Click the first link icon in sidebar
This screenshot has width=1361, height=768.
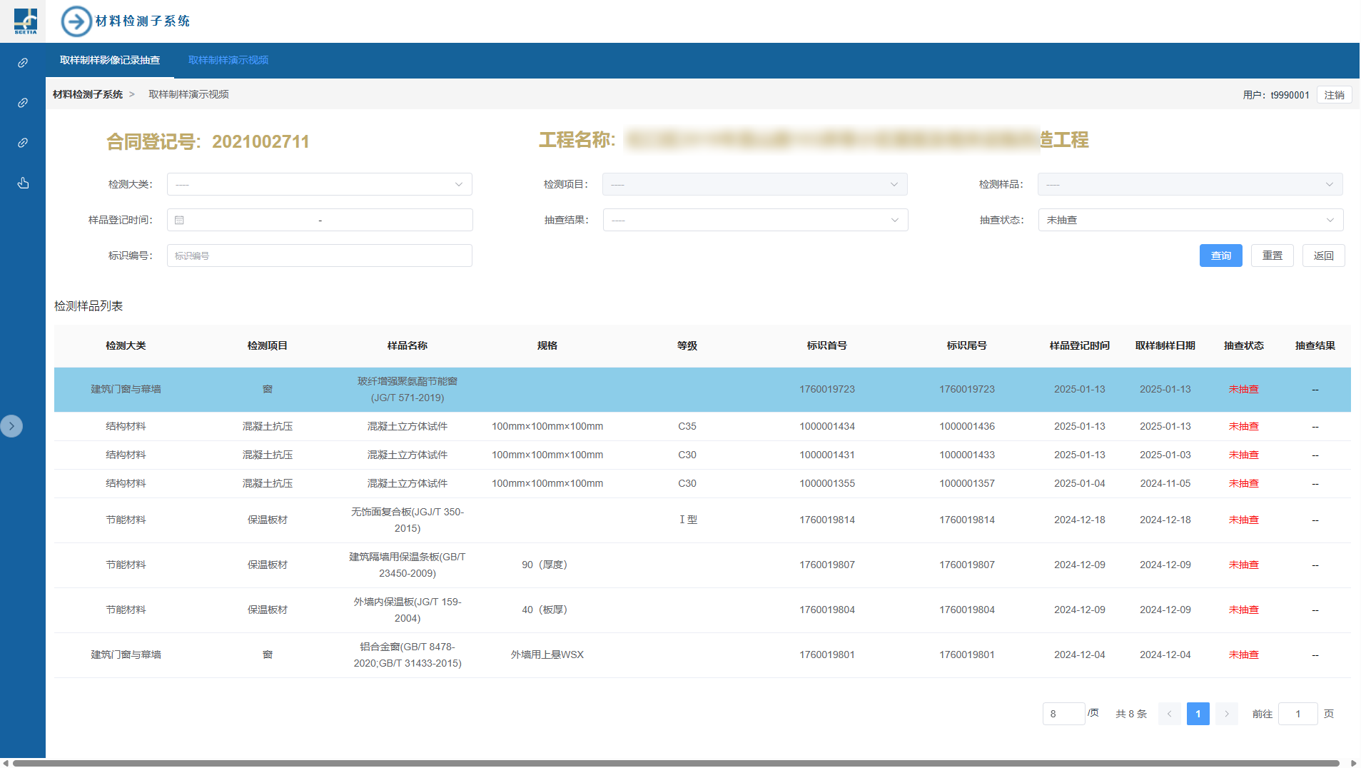click(x=23, y=63)
